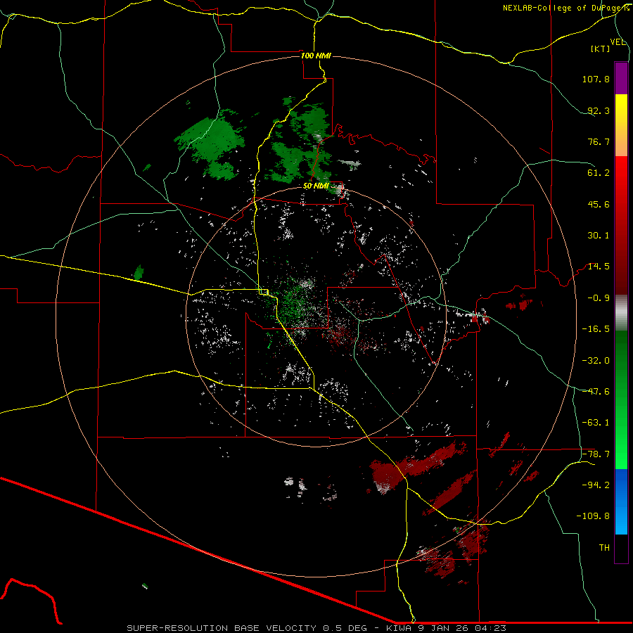633x633 pixels.
Task: Click the 107.8 velocity scale value
Action: point(596,79)
